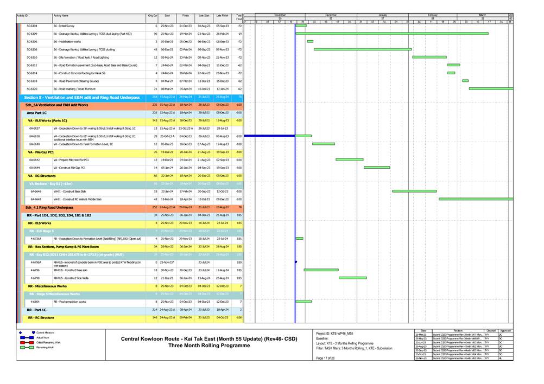Click the Late Finish column header
This screenshot has width=544, height=384.
[x=222, y=17]
